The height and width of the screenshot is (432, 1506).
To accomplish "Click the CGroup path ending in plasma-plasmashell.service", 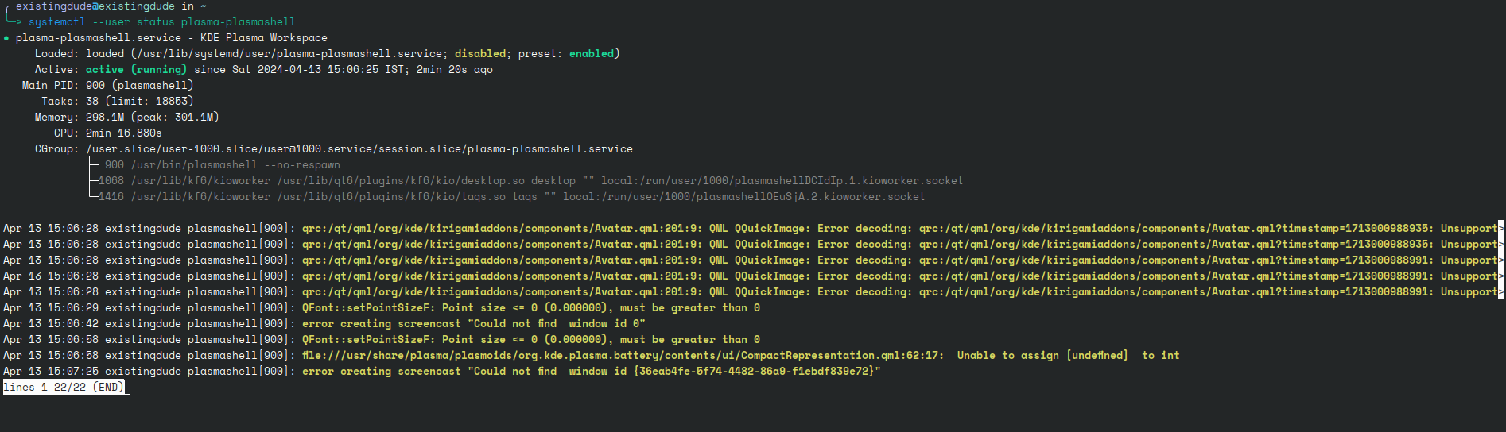I will (x=359, y=148).
